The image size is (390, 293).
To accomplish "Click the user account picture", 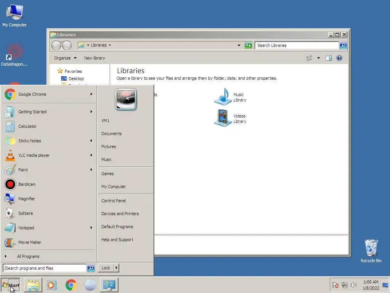I will click(x=126, y=99).
